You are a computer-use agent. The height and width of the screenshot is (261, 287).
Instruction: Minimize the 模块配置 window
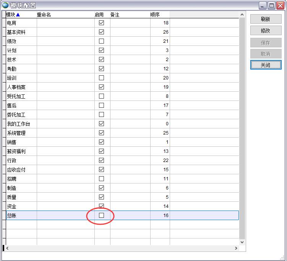[263, 5]
